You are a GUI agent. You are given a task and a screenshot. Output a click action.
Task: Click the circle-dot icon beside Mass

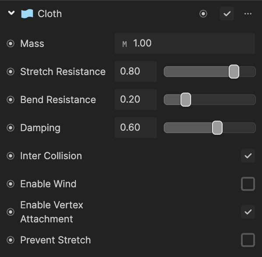(11, 44)
